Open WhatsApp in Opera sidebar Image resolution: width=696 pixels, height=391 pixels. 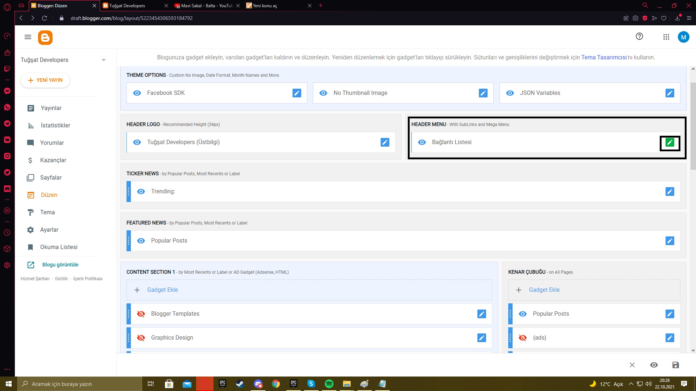(7, 107)
